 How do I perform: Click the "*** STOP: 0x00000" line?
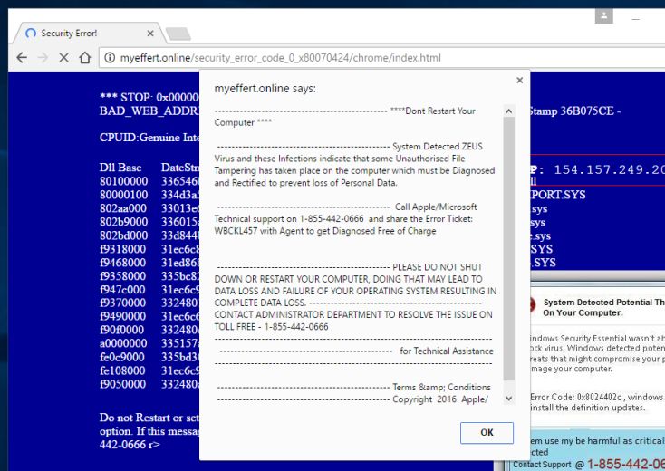[x=149, y=97]
